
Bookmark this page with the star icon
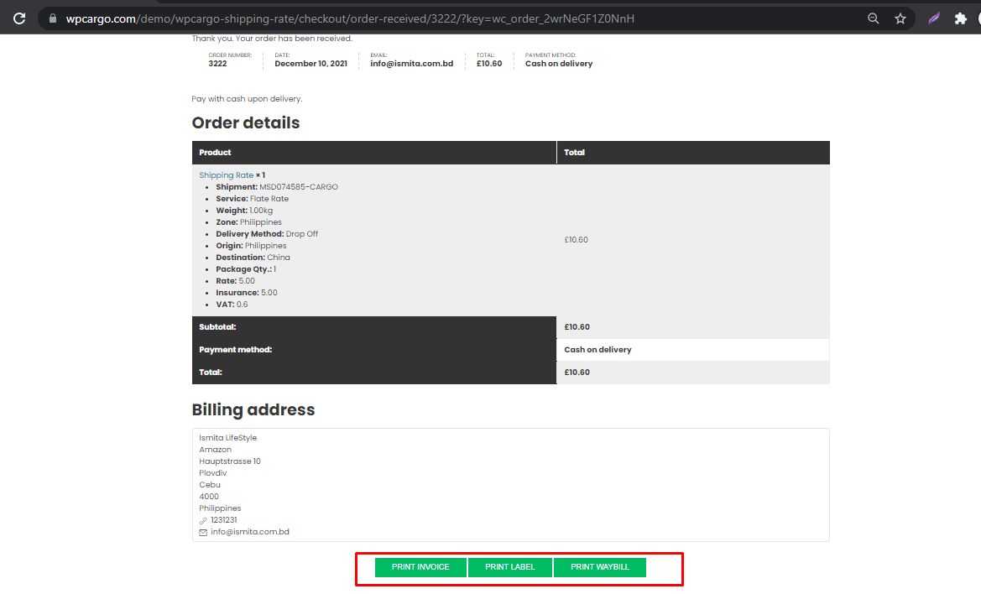pos(900,18)
